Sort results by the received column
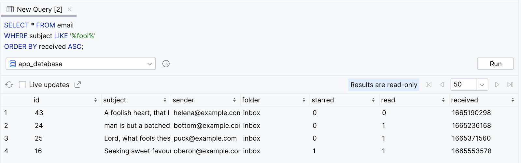 [513, 100]
